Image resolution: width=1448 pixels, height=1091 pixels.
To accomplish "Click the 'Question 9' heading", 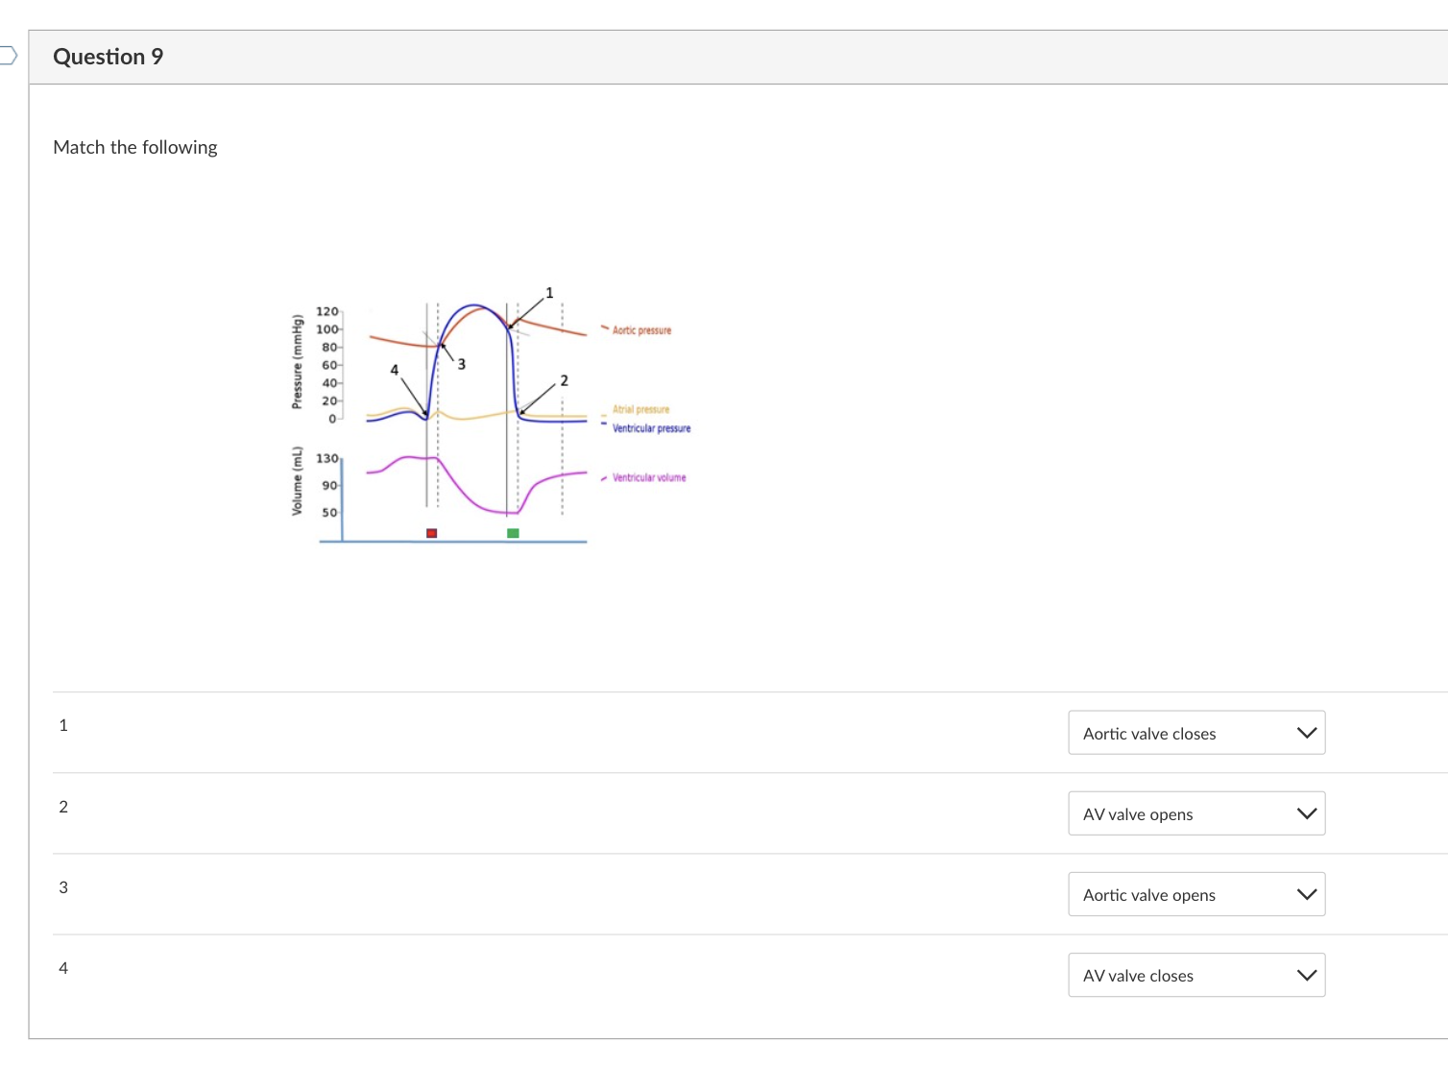I will click(109, 57).
